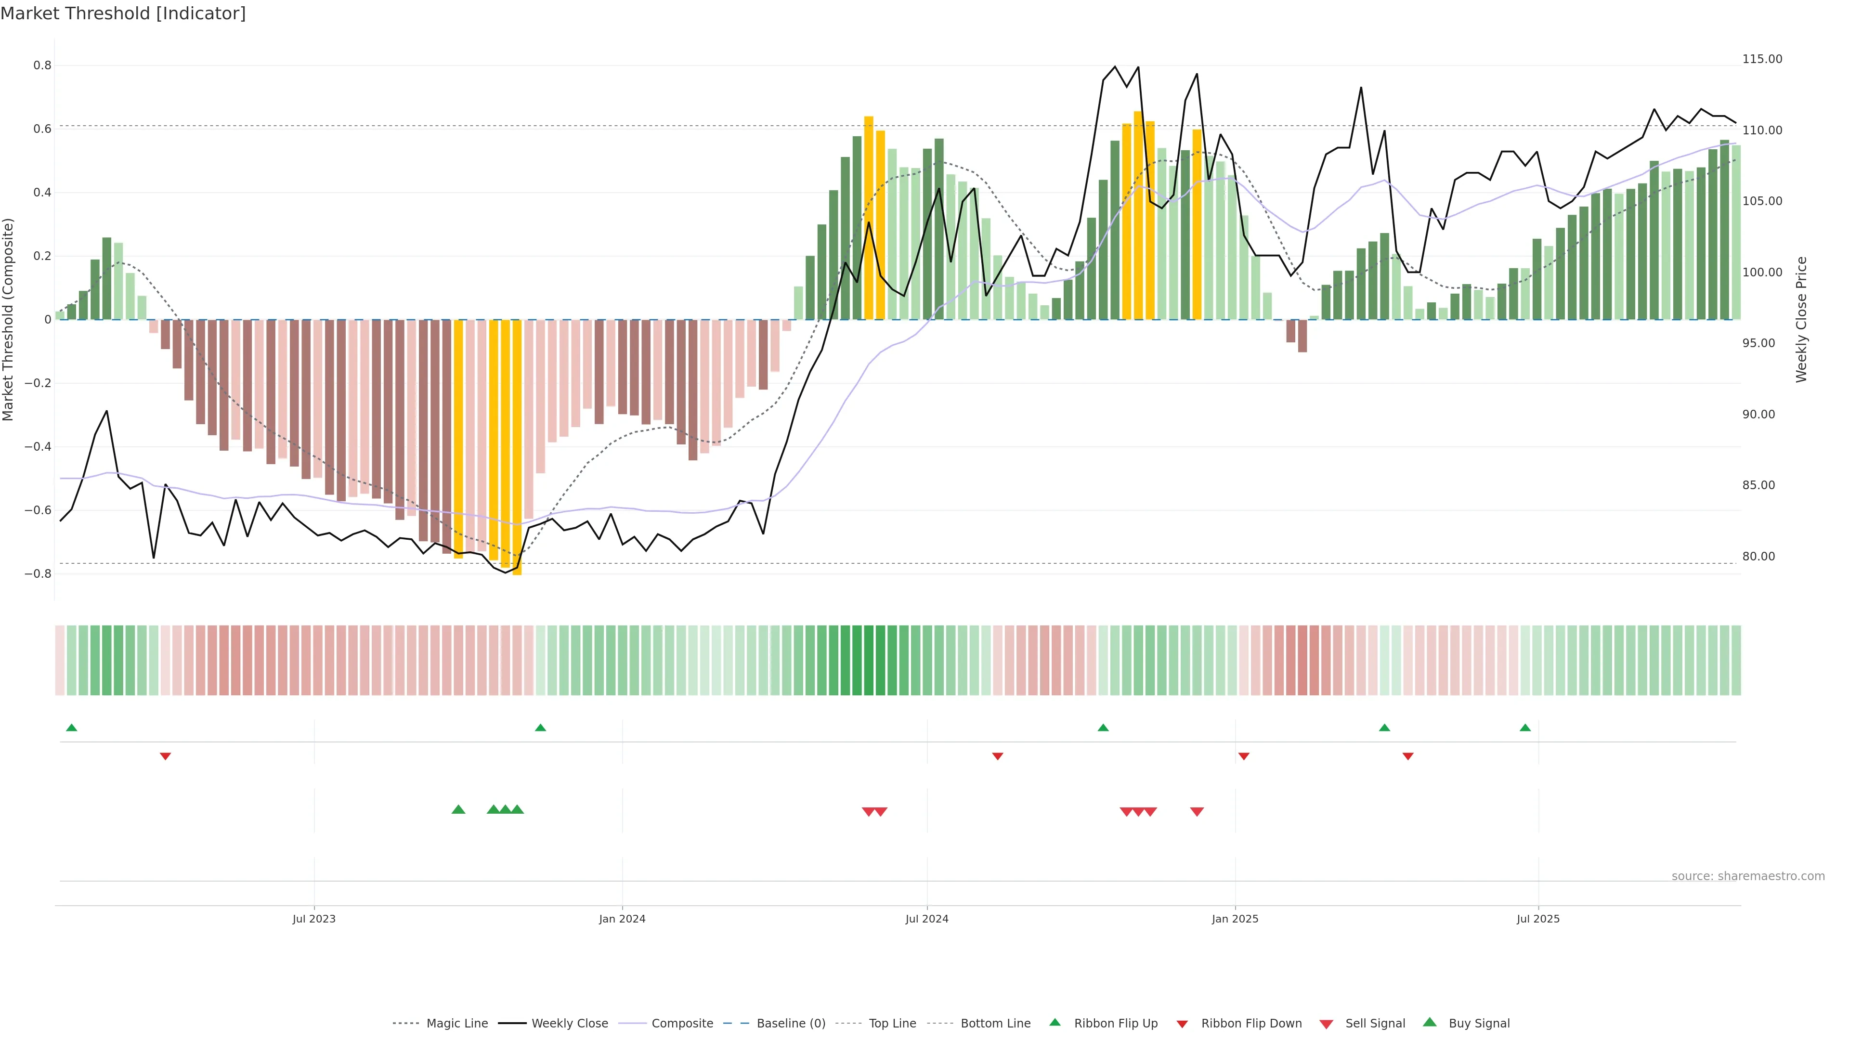
Task: Click the darkest green ribbon heatmap cell
Action: tap(869, 660)
